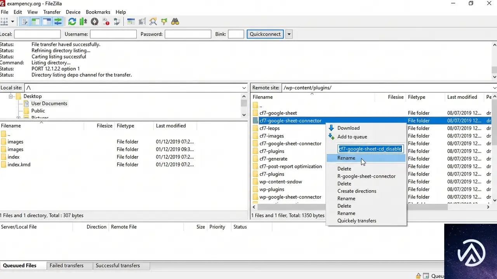Click the local tree scroll down arrow

point(244,115)
